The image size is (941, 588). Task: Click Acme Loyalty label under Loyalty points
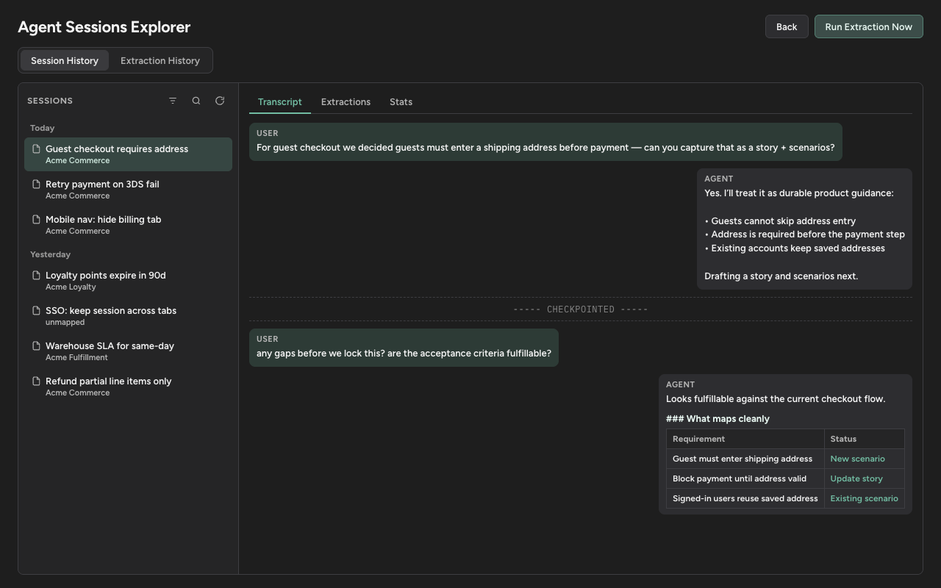click(x=71, y=287)
